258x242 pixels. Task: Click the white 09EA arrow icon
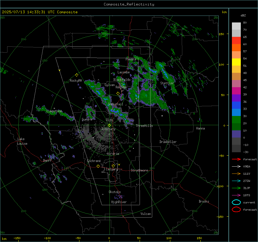[x=236, y=167]
